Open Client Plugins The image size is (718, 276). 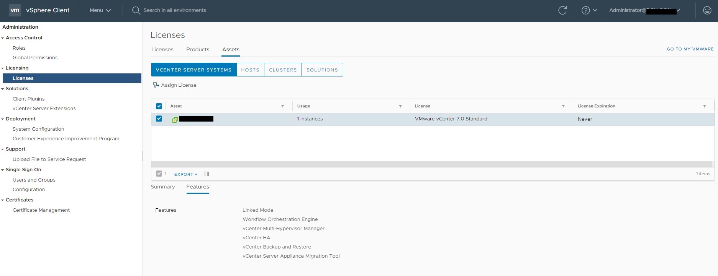(28, 99)
